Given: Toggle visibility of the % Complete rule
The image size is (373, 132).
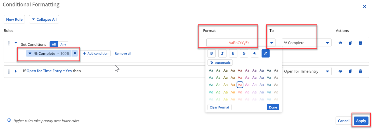Looking at the screenshot, I should (x=340, y=43).
